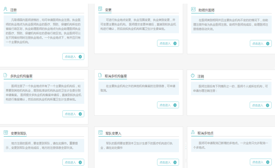The image size is (275, 168).
Task: Click the description text of the 助师升医师 card
Action: (x=231, y=24)
